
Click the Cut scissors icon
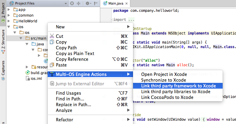click(x=52, y=36)
